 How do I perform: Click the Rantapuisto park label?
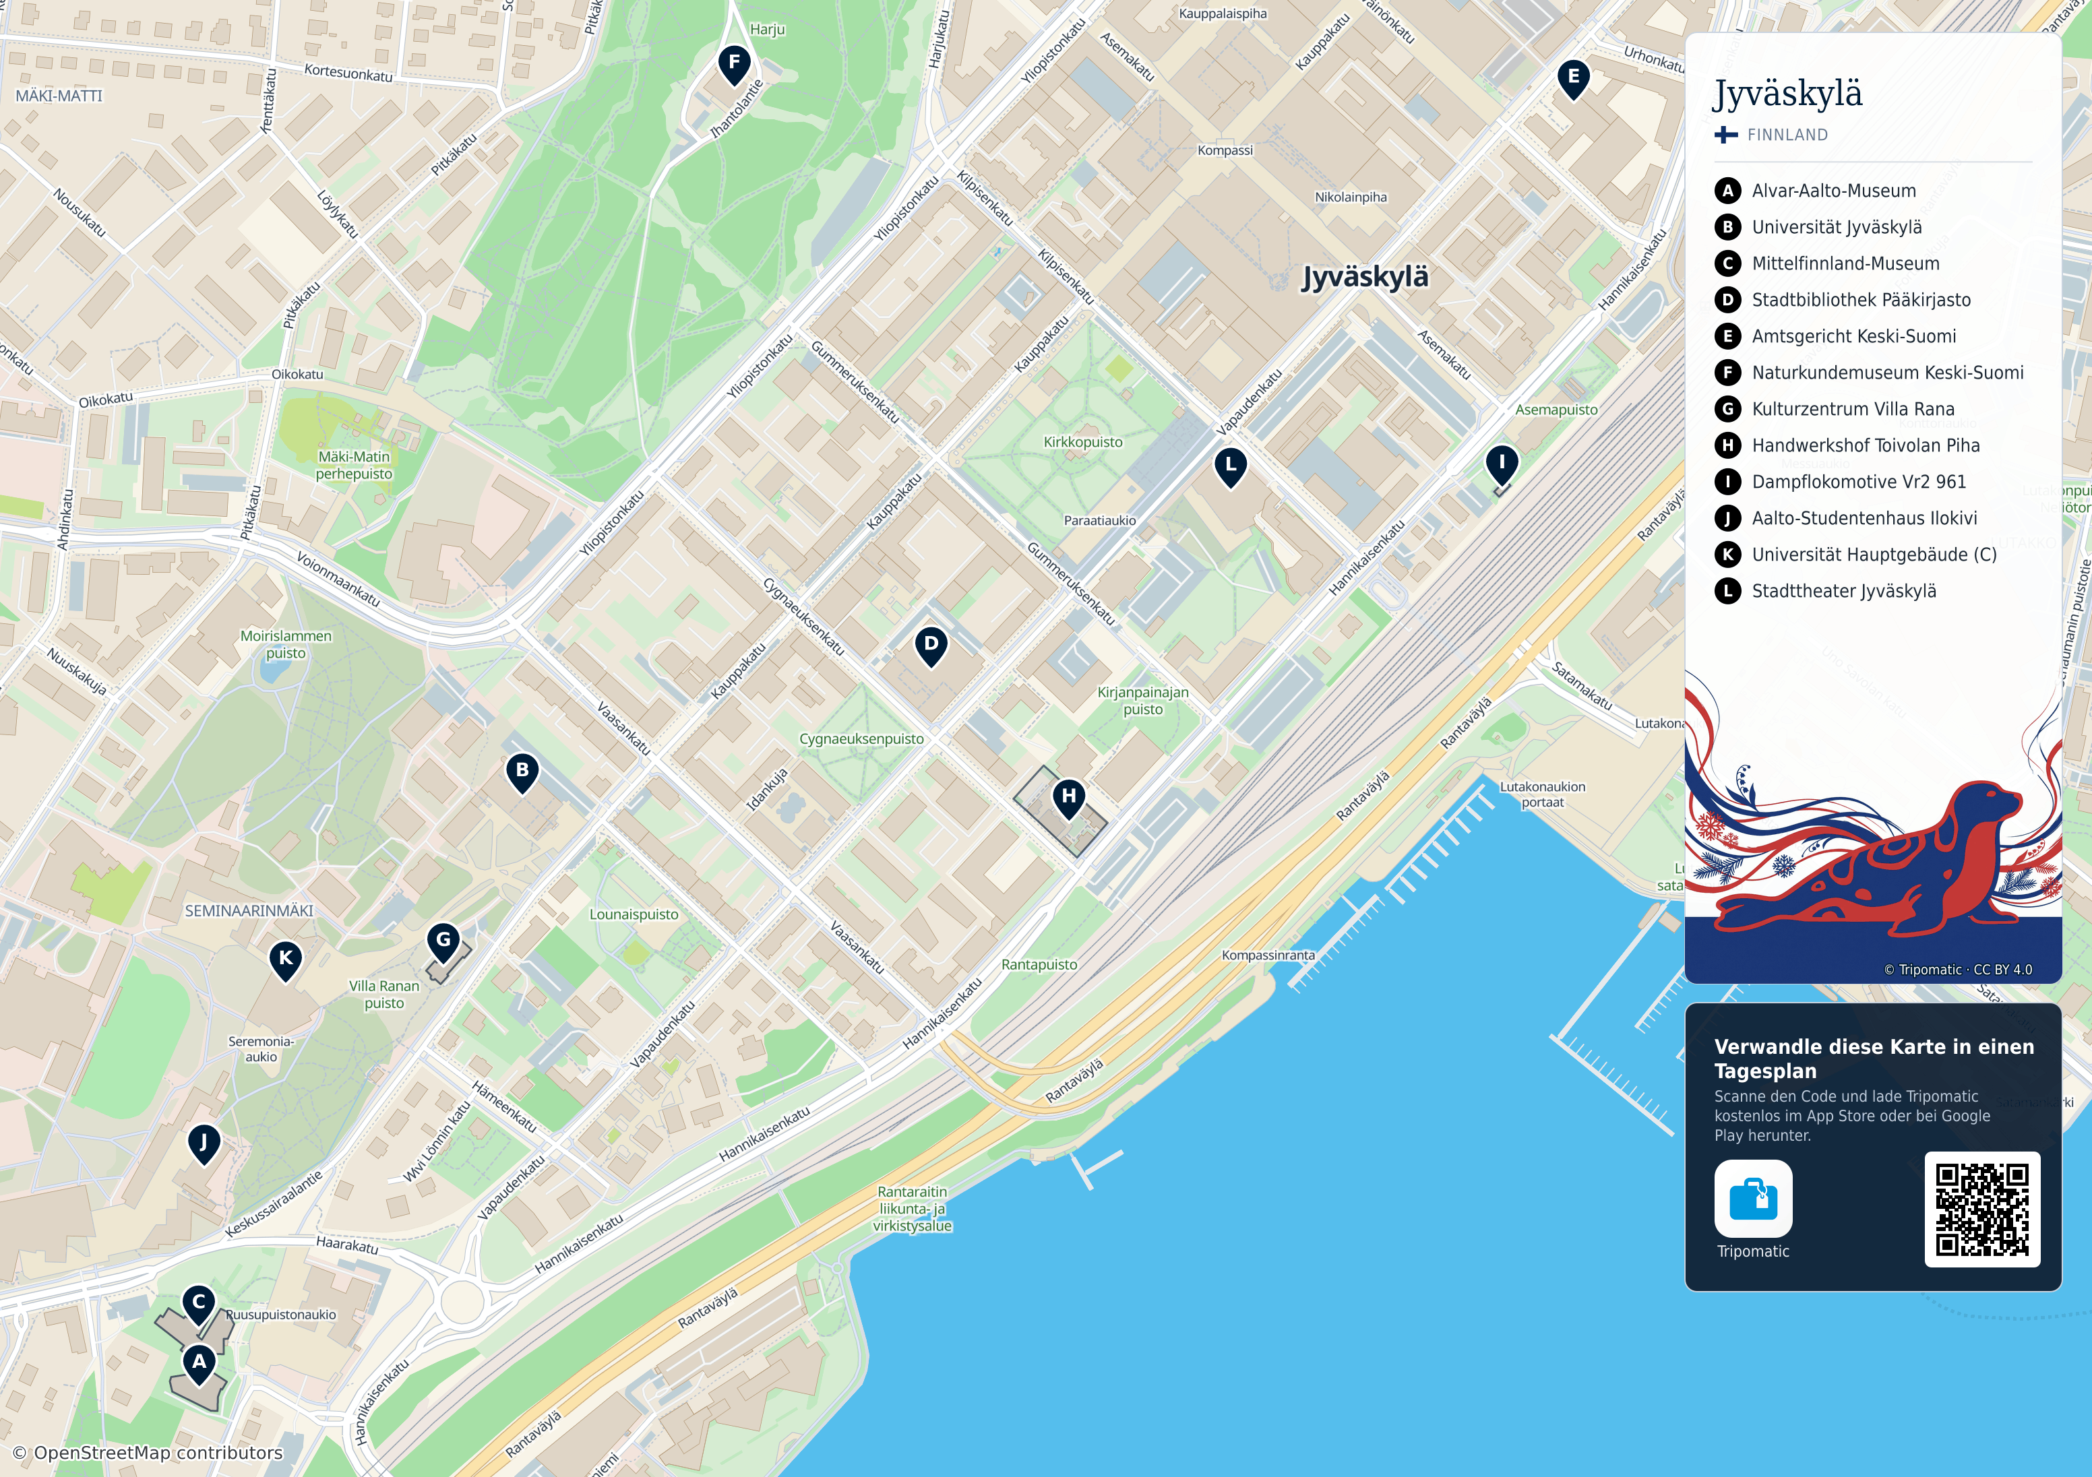click(x=1039, y=964)
